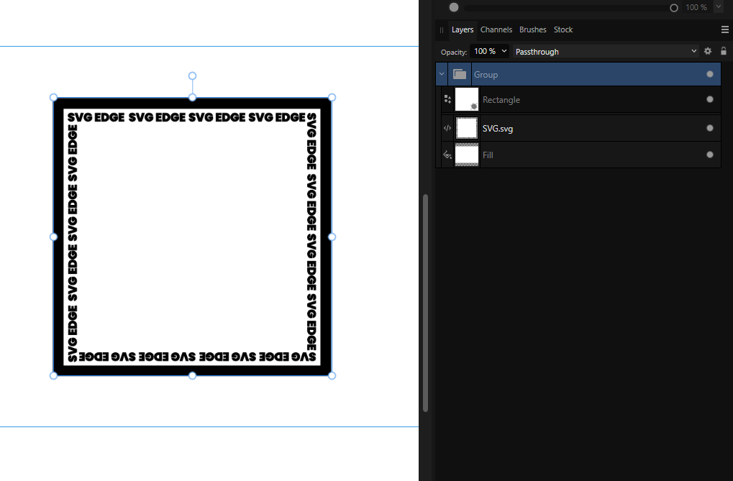Click the lock opacity icon
This screenshot has width=733, height=481.
click(x=723, y=51)
